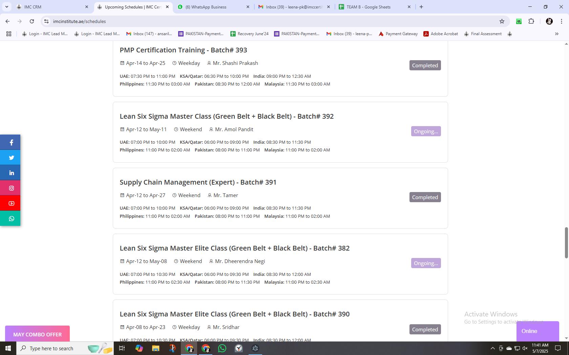Open a new browser tab
This screenshot has height=355, width=569.
(421, 7)
